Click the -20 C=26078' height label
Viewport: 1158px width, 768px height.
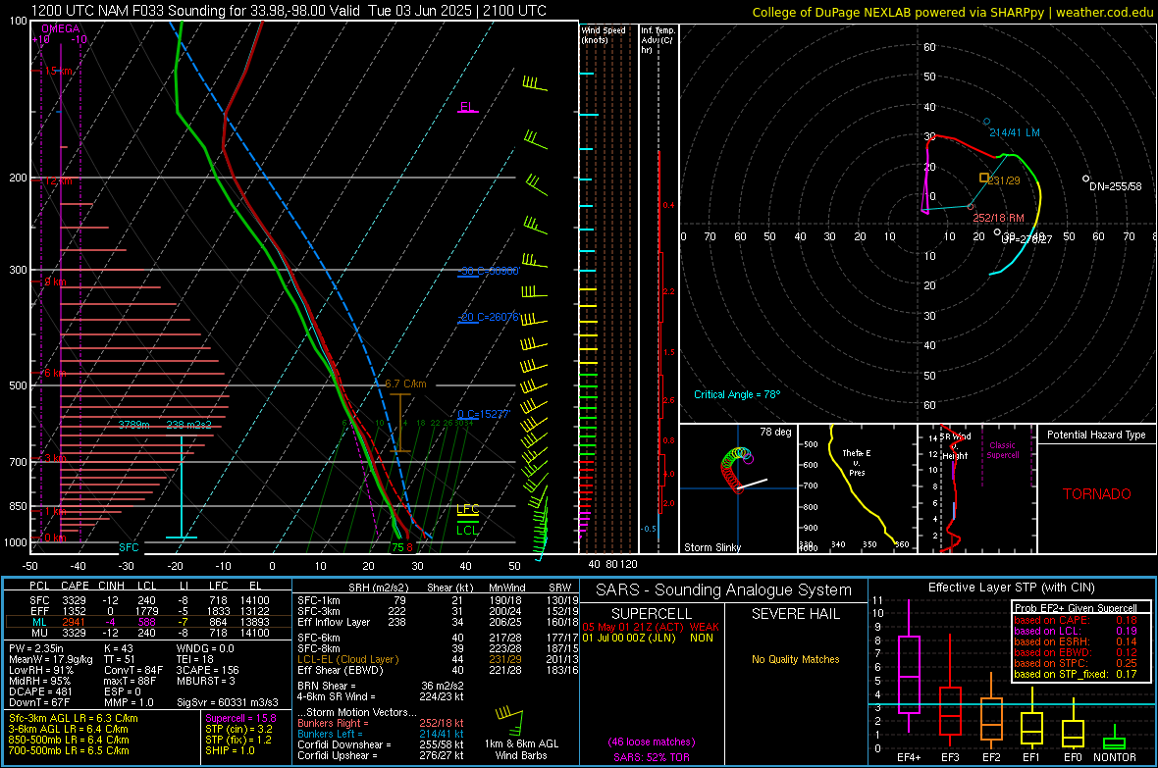click(x=488, y=317)
